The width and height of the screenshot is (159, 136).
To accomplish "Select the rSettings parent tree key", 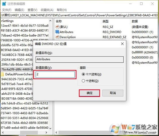I will (7, 21).
